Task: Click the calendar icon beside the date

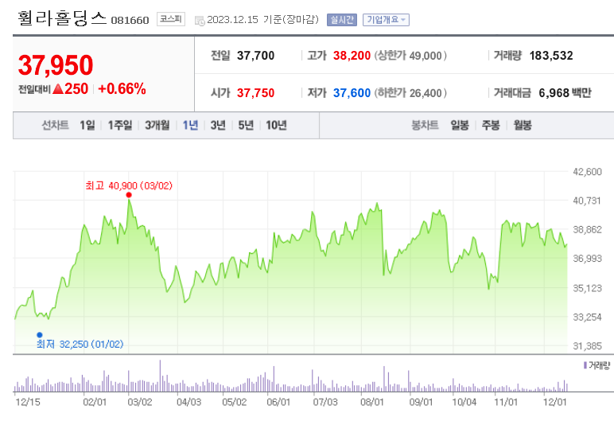Action: (200, 21)
